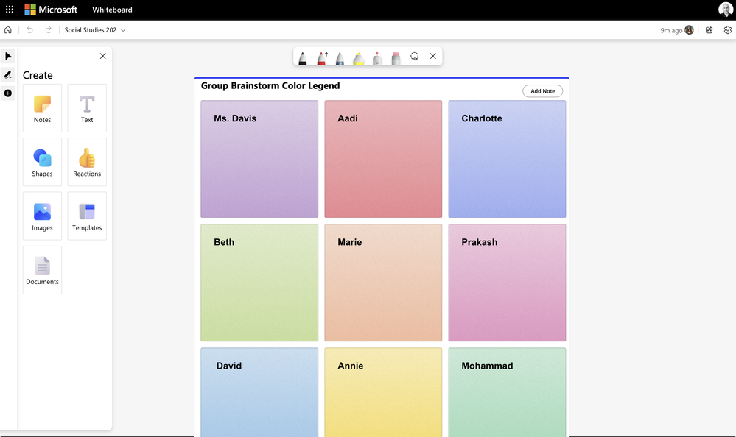Image resolution: width=736 pixels, height=437 pixels.
Task: Click the Microsoft logo
Action: tap(51, 10)
